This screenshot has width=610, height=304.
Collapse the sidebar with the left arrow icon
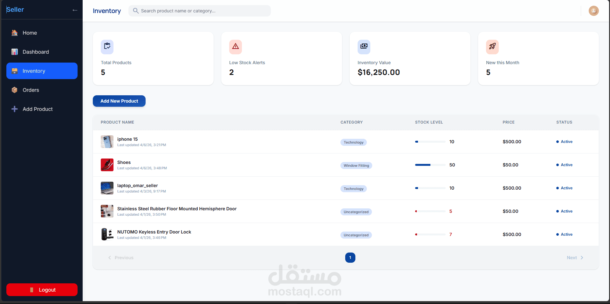coord(75,10)
